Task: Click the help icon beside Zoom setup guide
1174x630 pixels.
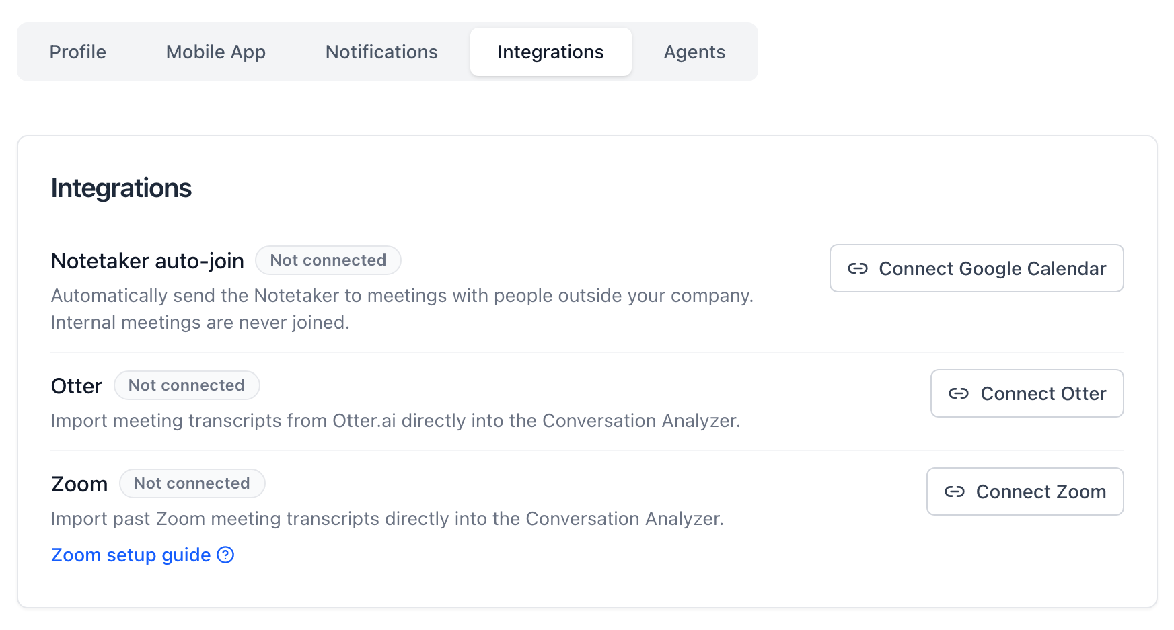Action: (x=226, y=555)
